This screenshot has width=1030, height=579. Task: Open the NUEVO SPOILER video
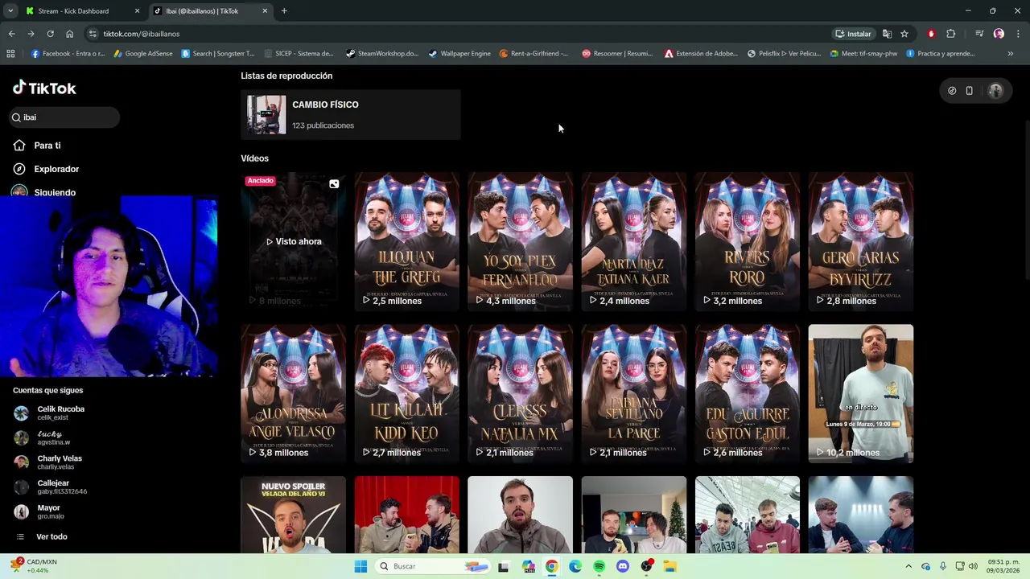(294, 515)
